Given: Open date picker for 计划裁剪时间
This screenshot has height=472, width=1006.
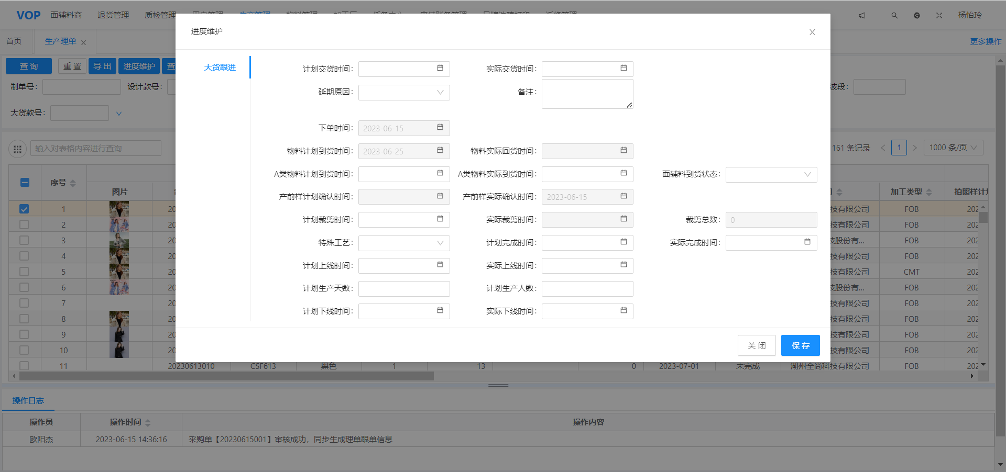Looking at the screenshot, I should point(440,219).
